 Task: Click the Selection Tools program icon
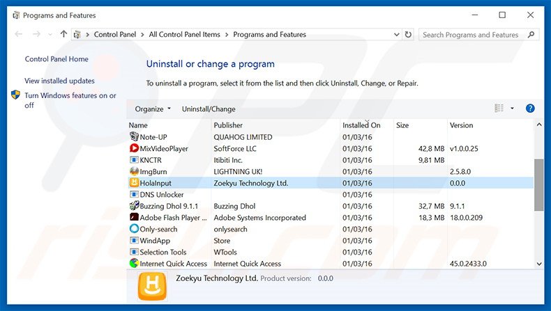134,252
